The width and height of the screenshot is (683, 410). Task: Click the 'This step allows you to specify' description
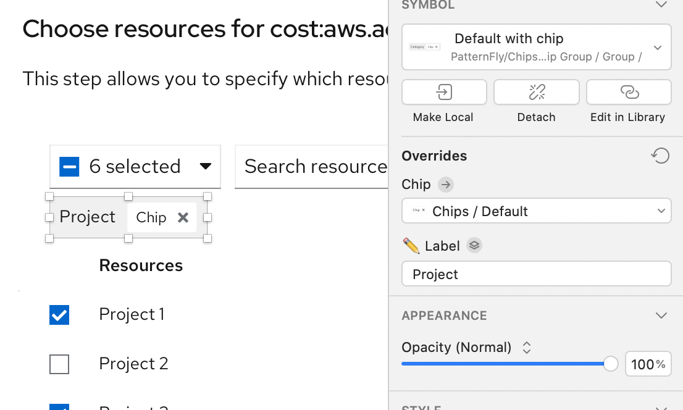click(x=205, y=79)
